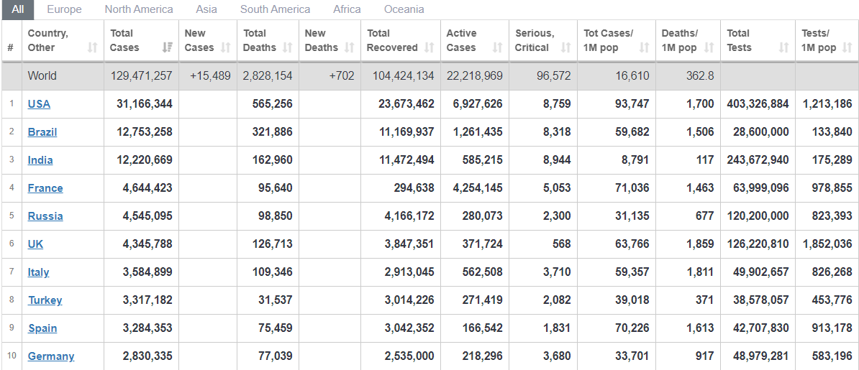Viewport: 859px width, 370px height.
Task: Open the India country link
Action: (40, 159)
